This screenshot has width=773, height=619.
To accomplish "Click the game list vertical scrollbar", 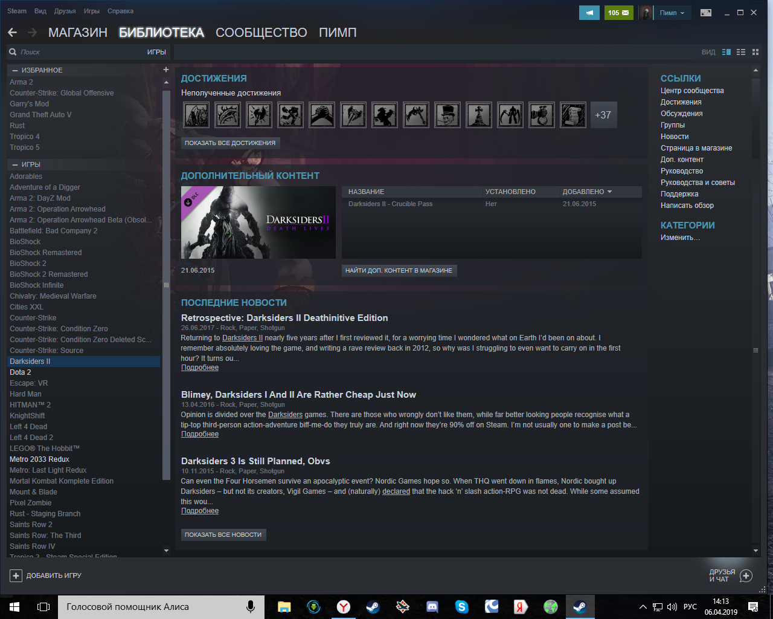I will tap(167, 284).
